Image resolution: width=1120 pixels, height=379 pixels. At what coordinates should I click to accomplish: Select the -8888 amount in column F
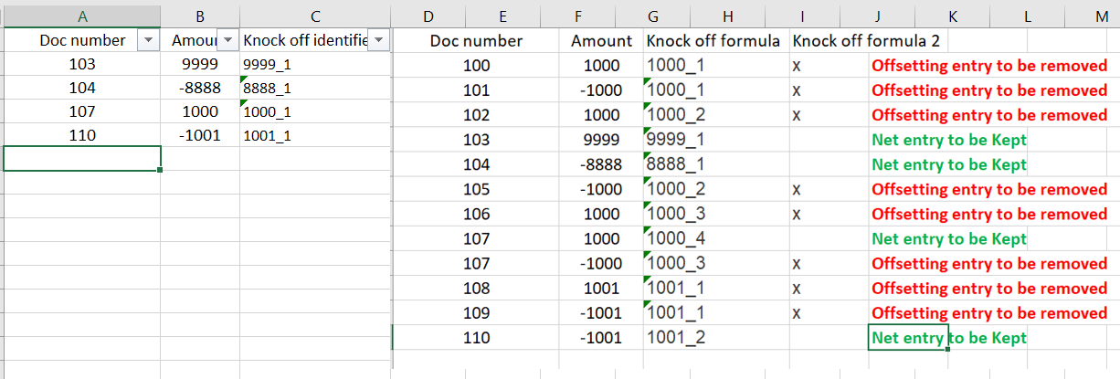601,165
